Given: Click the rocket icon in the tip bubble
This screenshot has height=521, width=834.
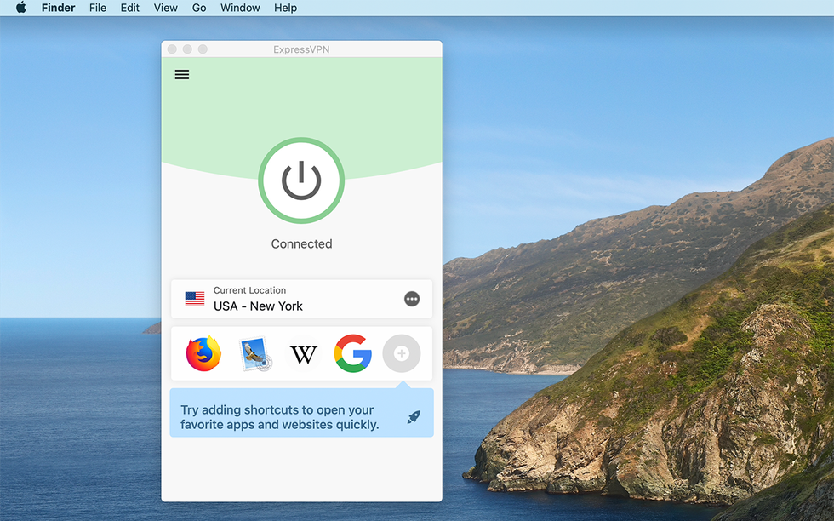Looking at the screenshot, I should 414,417.
